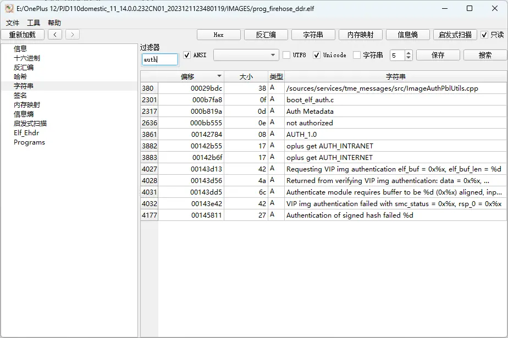Increase minimum string length with up arrow
508x338 pixels.
pos(408,53)
